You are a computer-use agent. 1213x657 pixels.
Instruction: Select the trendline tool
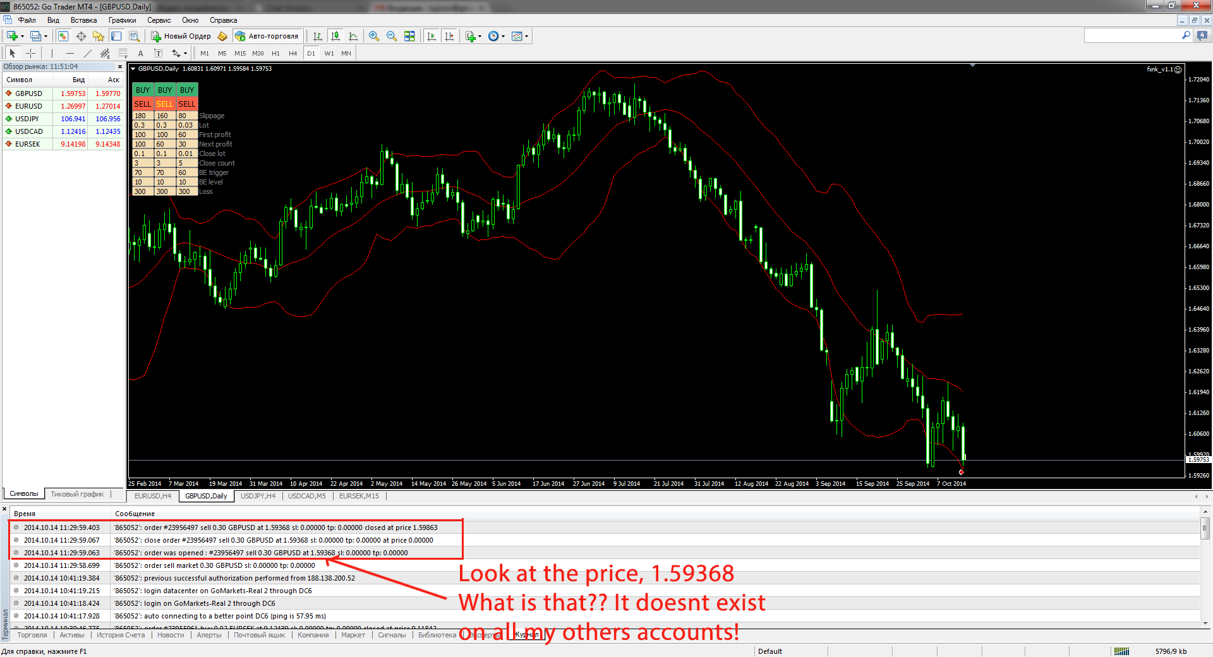click(87, 53)
